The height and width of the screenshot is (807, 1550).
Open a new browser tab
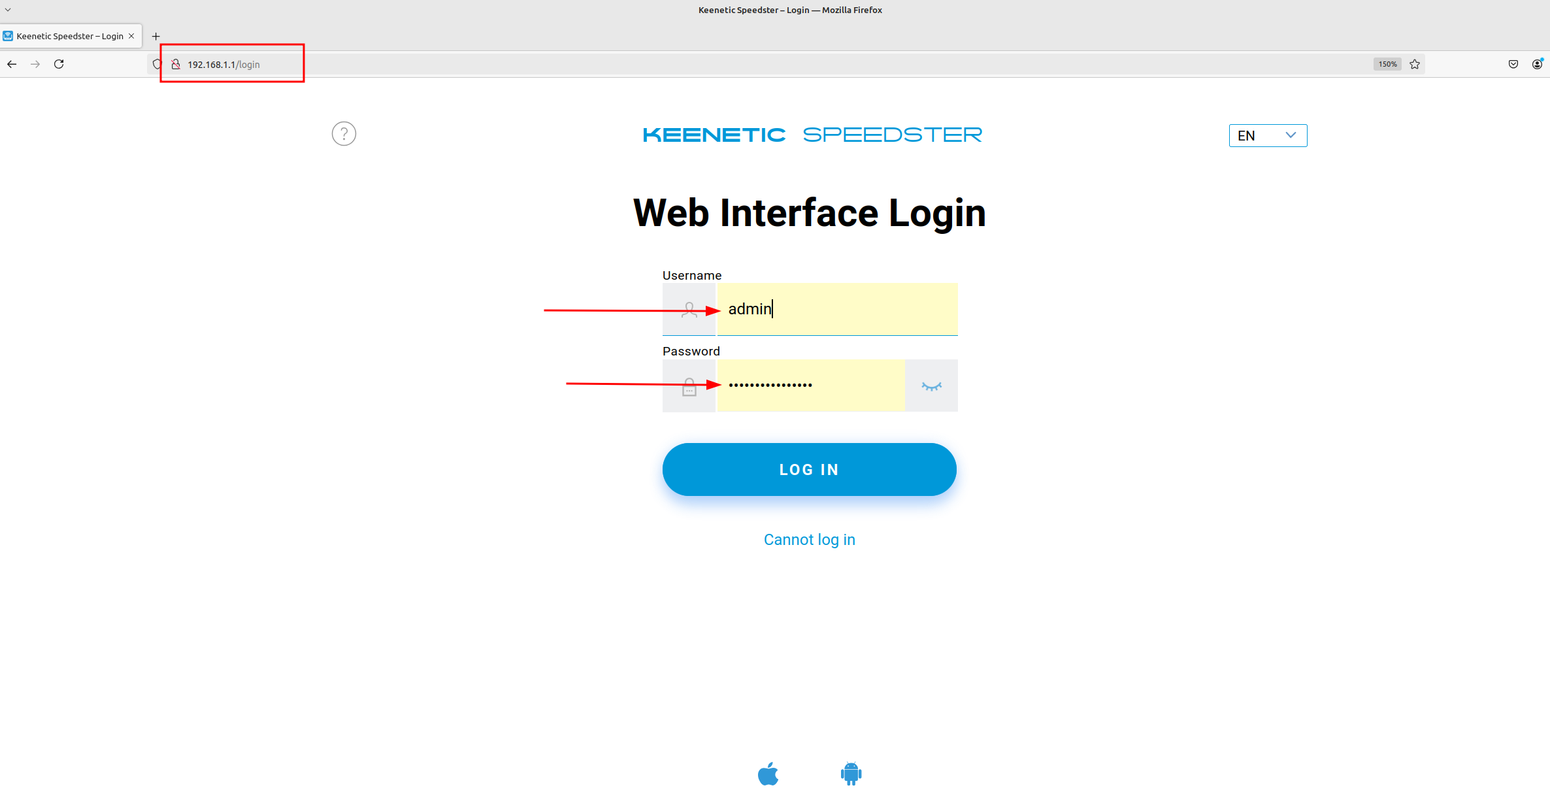[x=156, y=36]
